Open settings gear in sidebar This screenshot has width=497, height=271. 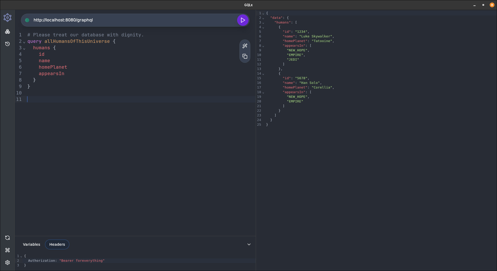7,262
